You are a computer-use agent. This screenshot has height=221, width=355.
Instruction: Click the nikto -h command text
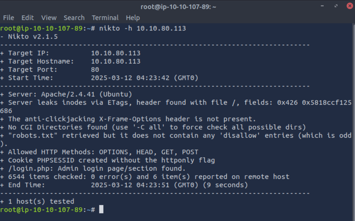[x=143, y=28]
